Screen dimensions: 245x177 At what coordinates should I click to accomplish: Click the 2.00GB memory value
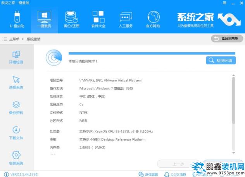click(92, 148)
